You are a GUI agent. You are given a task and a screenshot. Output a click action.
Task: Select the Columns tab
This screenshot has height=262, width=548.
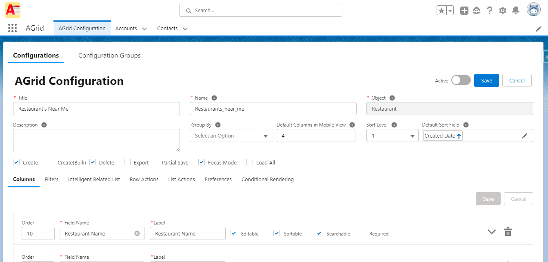(24, 179)
